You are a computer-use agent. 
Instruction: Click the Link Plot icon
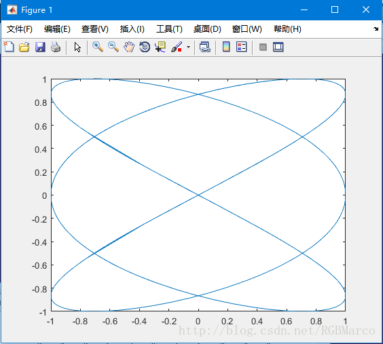(x=204, y=47)
